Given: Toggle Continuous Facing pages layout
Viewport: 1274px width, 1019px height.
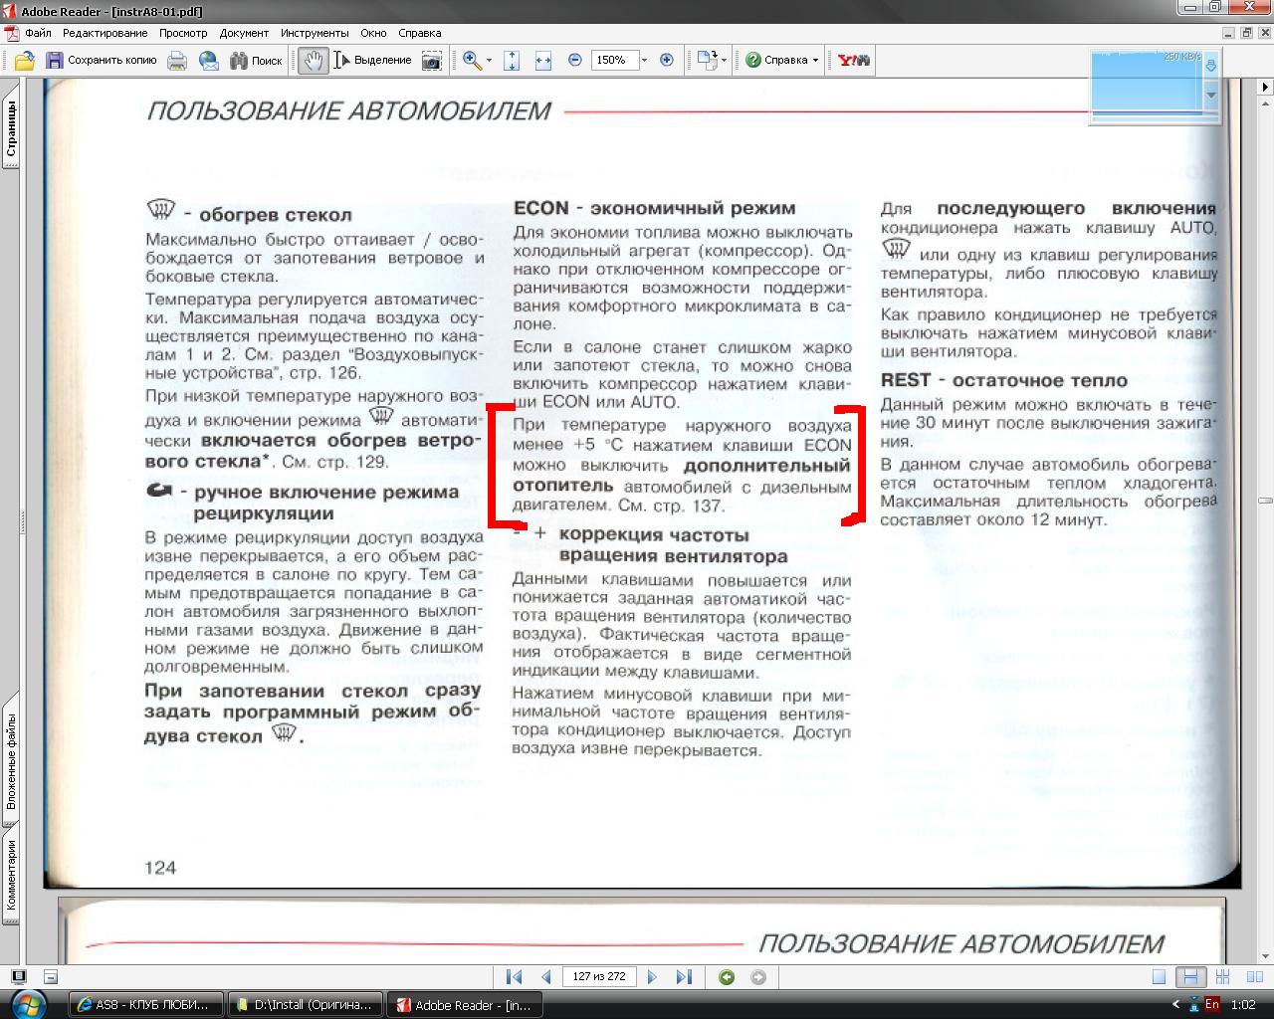Looking at the screenshot, I should (x=1222, y=977).
